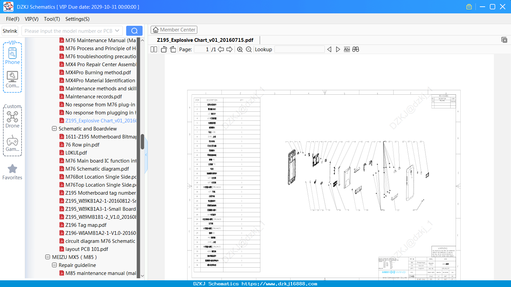Click the blue search button
Viewport: 511px width, 287px height.
coord(134,31)
